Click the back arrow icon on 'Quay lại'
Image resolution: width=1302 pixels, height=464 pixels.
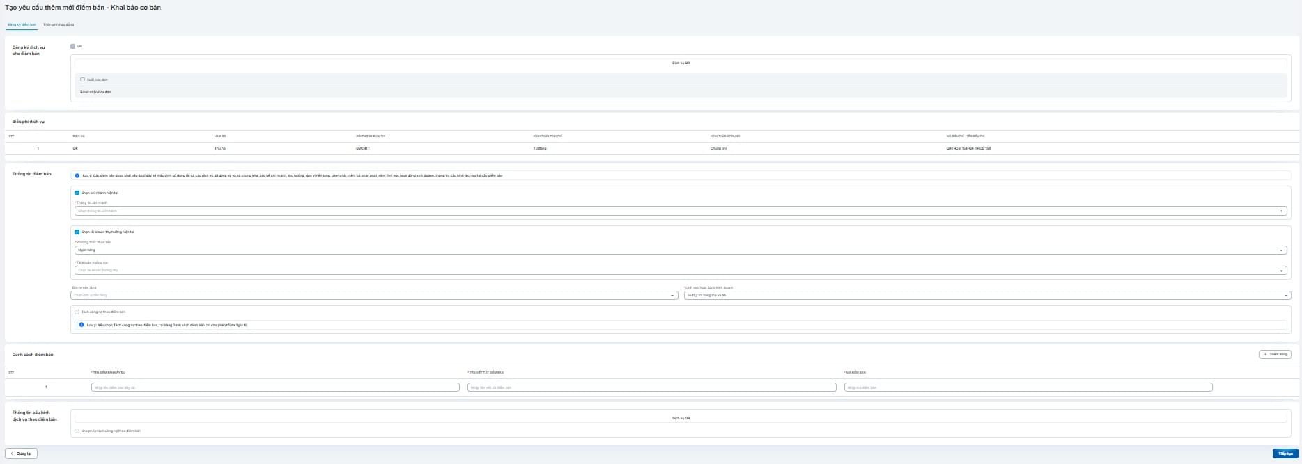[x=12, y=454]
